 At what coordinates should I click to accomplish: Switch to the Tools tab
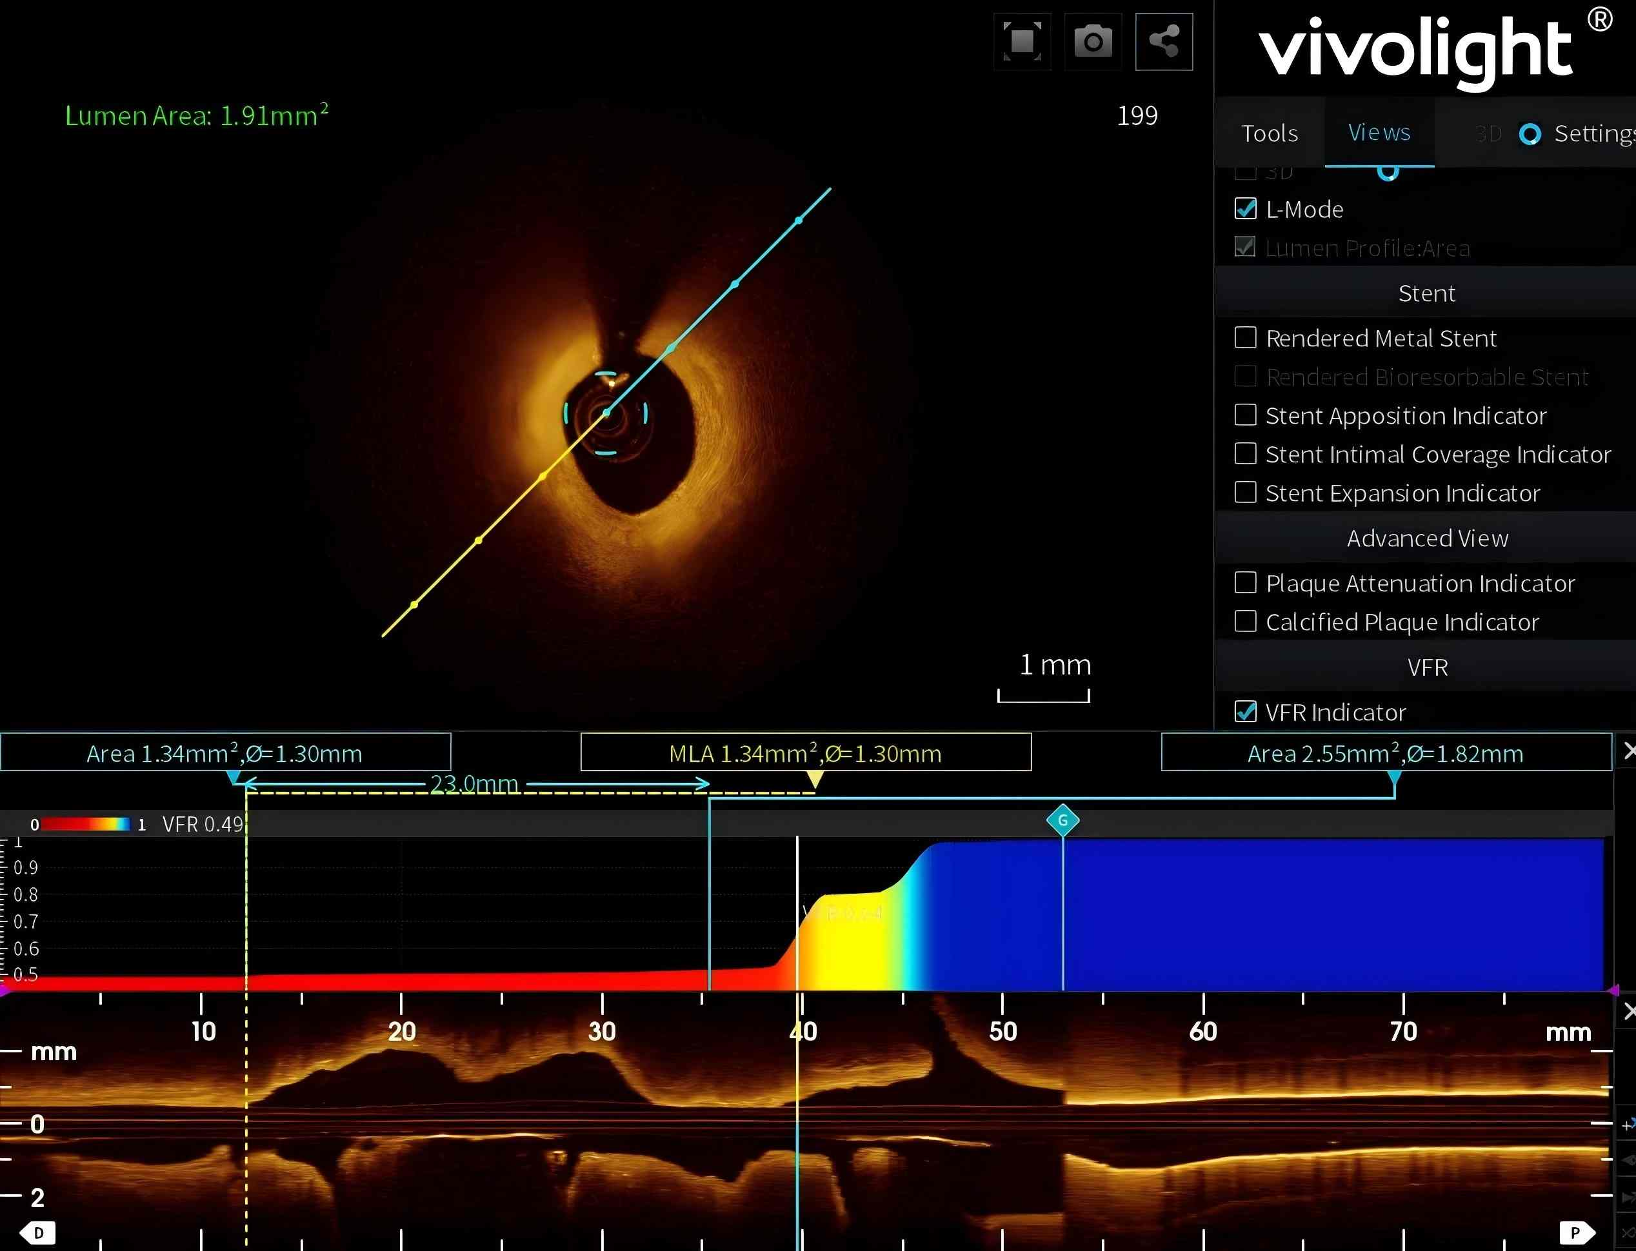[1270, 133]
